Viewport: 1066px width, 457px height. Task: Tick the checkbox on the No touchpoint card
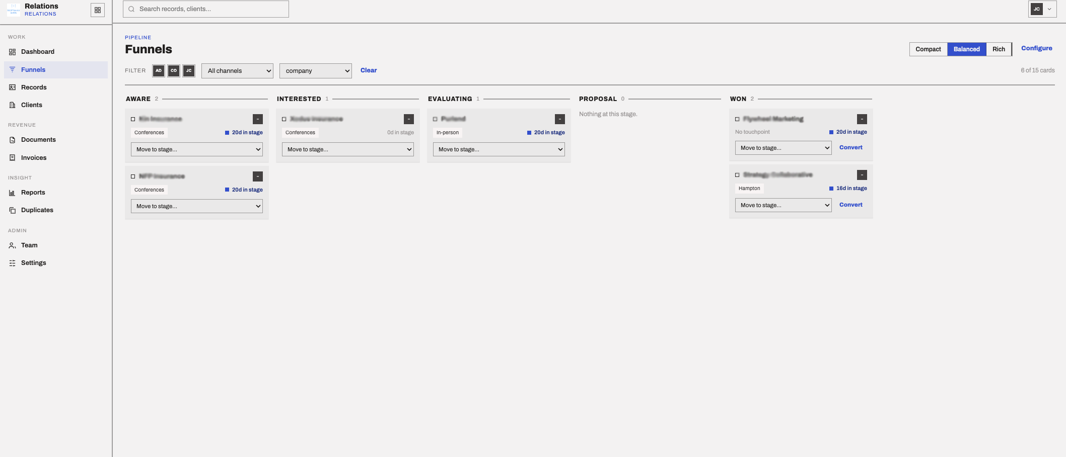click(737, 119)
